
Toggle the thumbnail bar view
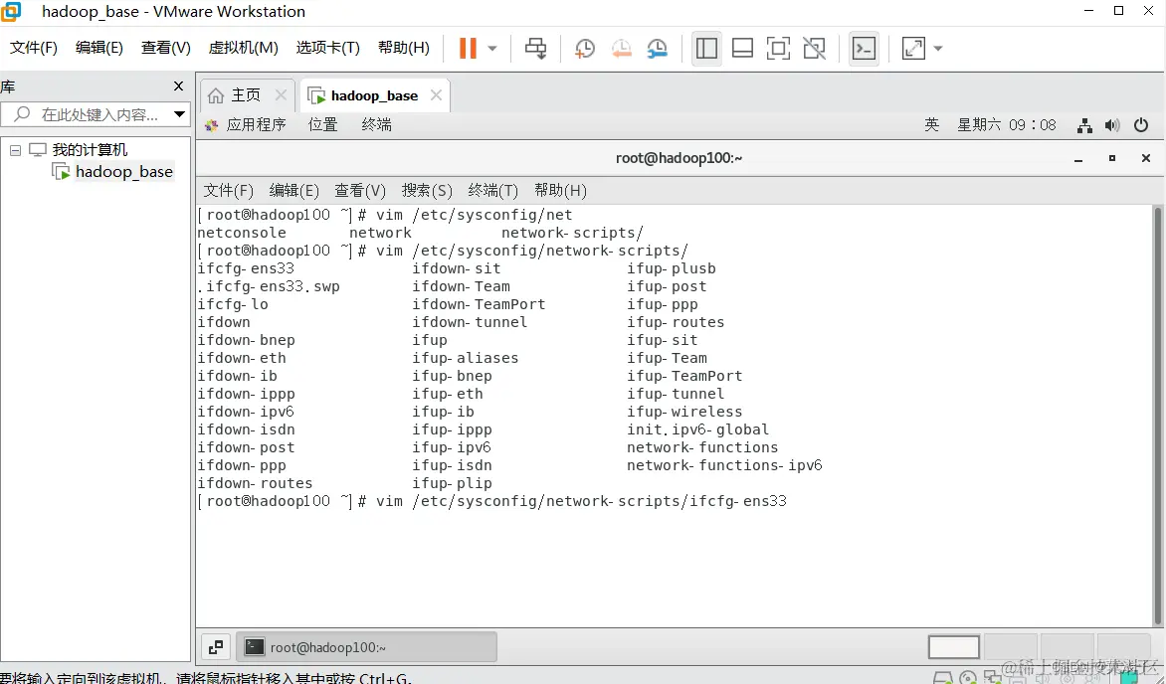742,49
